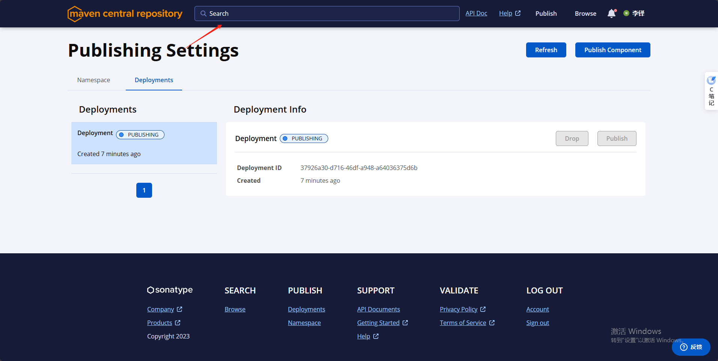The image size is (718, 361).
Task: Open the Company footer link
Action: [x=160, y=309]
